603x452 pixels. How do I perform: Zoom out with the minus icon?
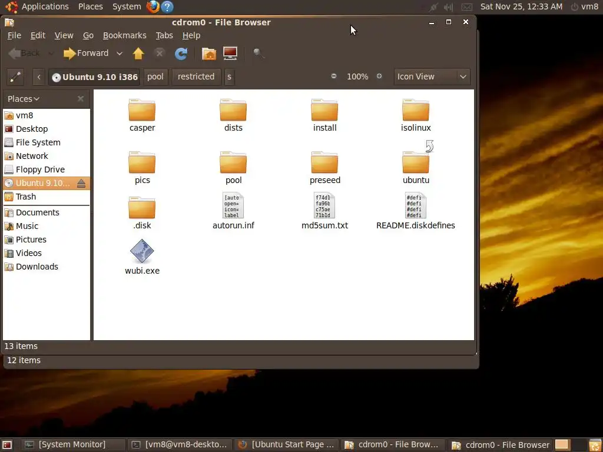(x=334, y=76)
